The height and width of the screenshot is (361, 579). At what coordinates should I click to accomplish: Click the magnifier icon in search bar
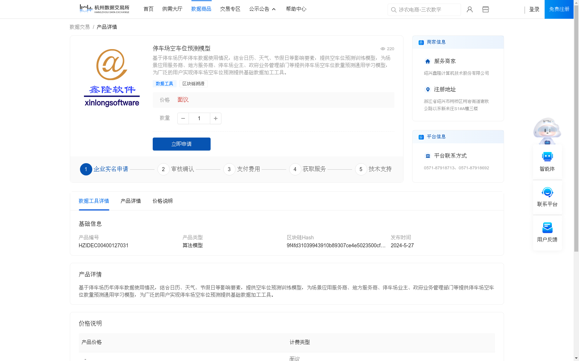tap(393, 10)
